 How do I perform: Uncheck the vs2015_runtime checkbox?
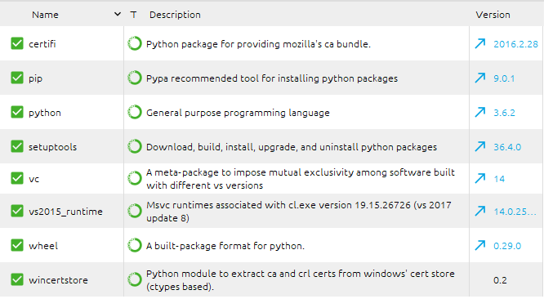click(17, 211)
